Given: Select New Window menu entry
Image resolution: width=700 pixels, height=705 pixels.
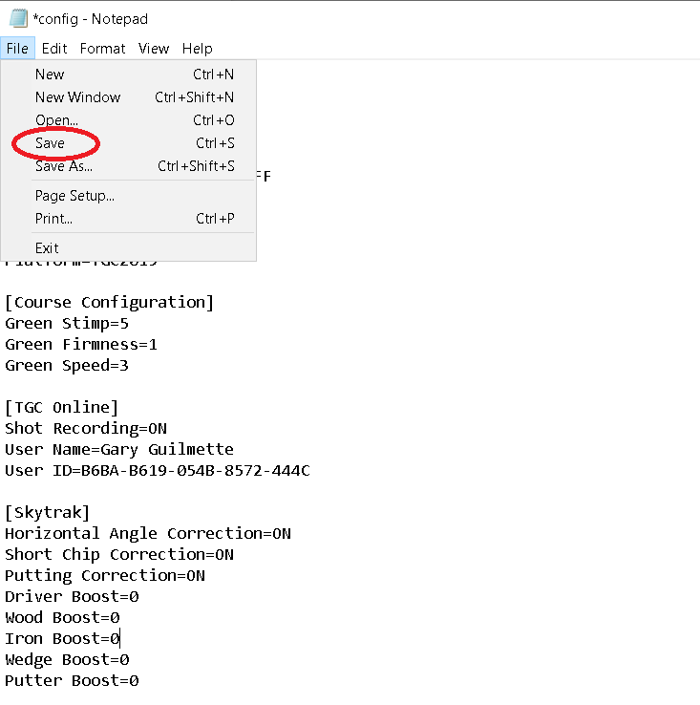Looking at the screenshot, I should coord(129,97).
